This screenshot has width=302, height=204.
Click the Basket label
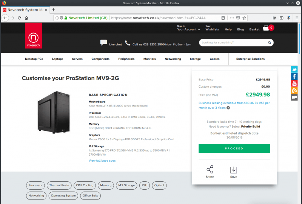254,29
